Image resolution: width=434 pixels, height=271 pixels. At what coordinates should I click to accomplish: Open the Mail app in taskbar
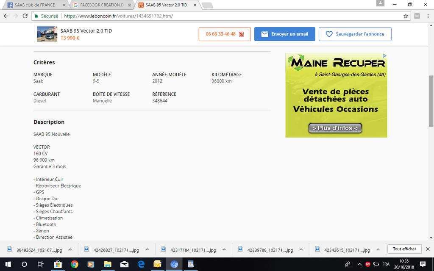pyautogui.click(x=124, y=264)
